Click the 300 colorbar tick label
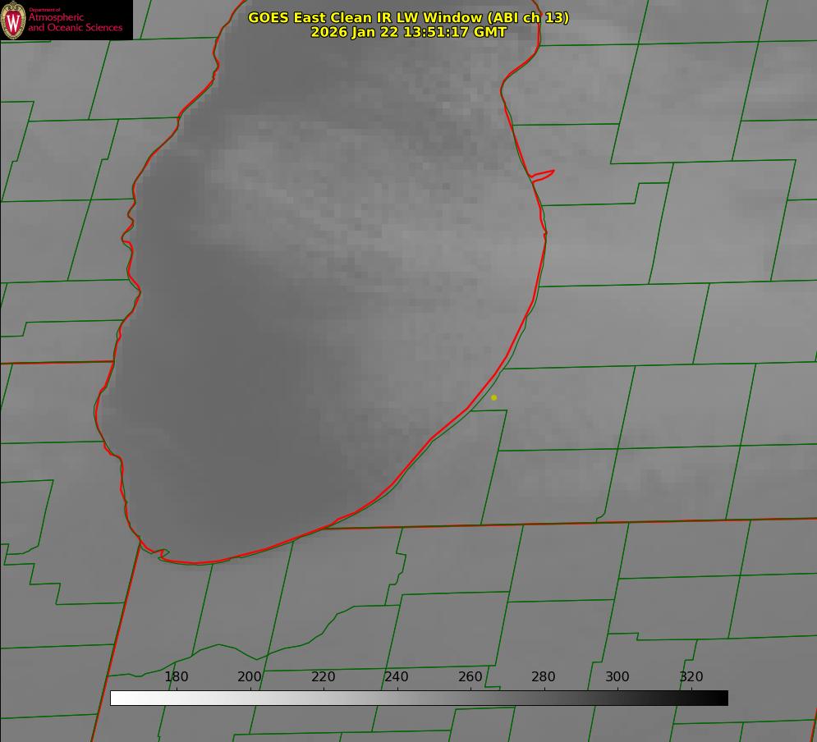This screenshot has height=742, width=817. click(x=617, y=677)
